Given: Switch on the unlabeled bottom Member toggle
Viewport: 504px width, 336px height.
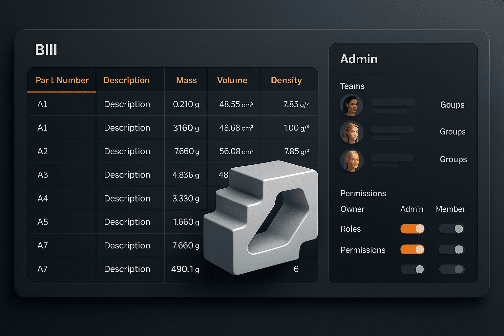Looking at the screenshot, I should coord(452,269).
